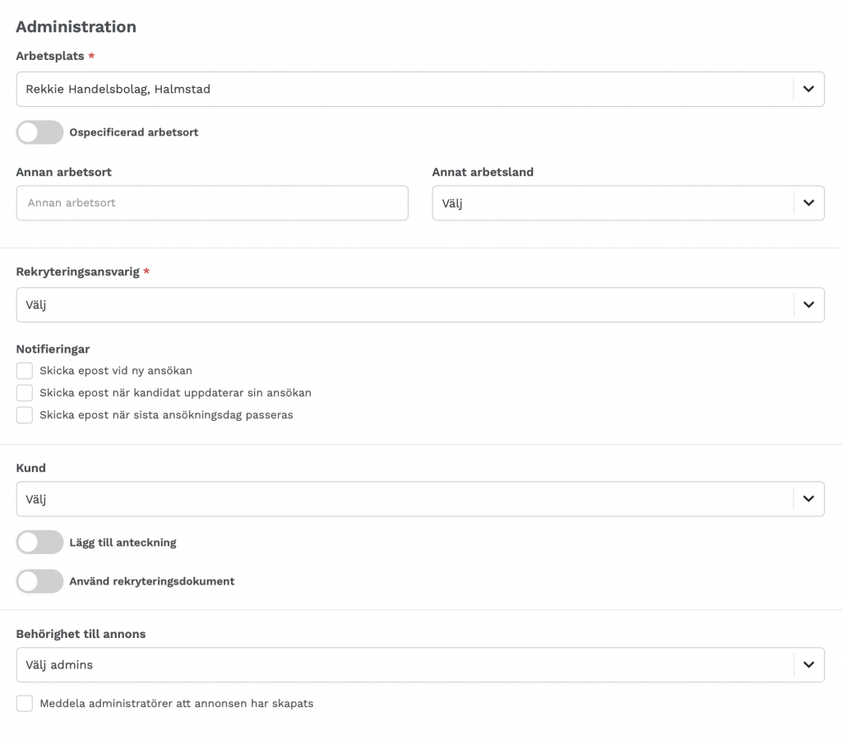The image size is (842, 744).
Task: Check Skicka epost när sista ansökningsdag passeras
Action: (24, 415)
